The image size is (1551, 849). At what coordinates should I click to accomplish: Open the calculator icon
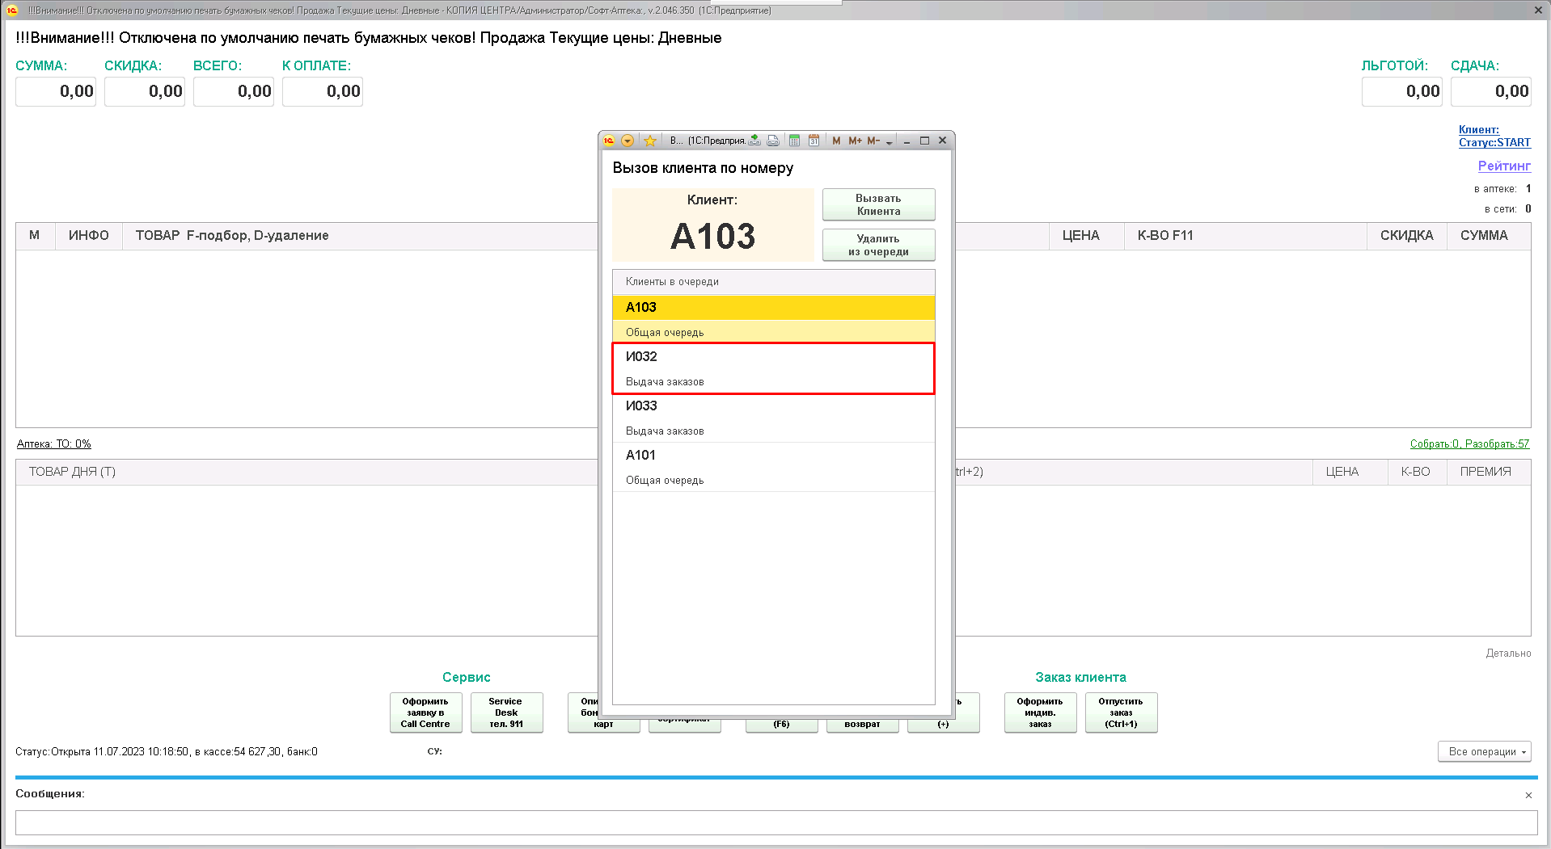click(794, 141)
